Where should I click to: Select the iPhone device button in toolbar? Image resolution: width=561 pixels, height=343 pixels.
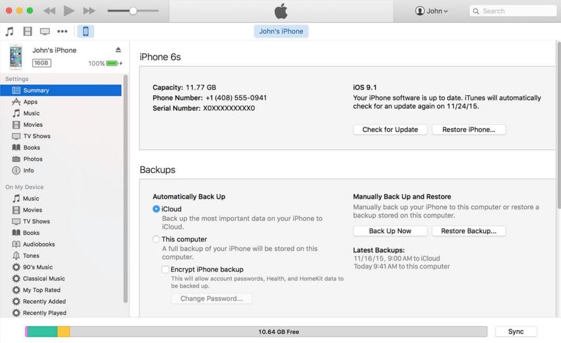86,31
